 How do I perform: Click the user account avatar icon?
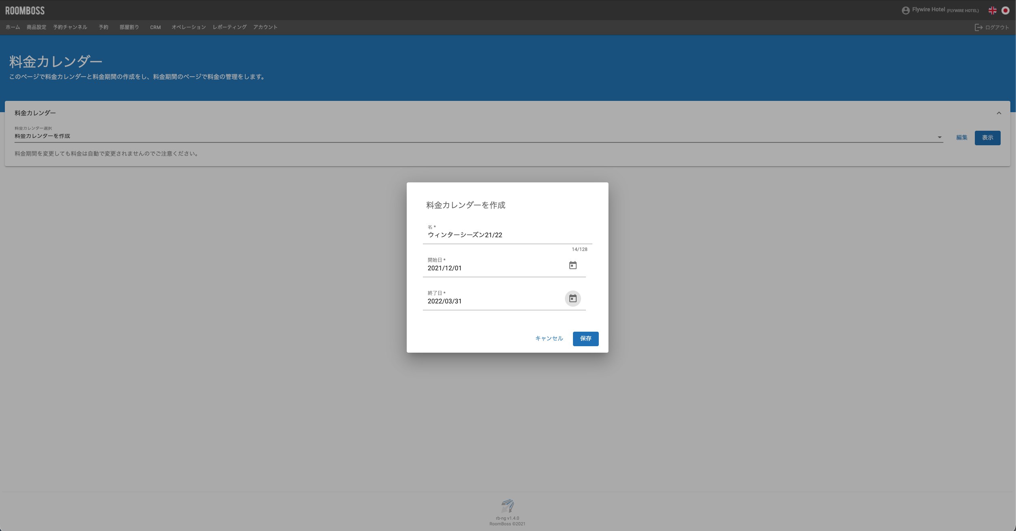click(x=905, y=10)
